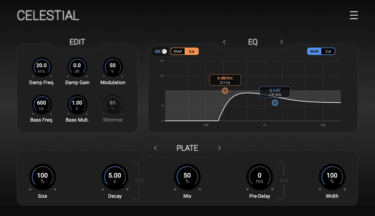Click the link icon next to Decay
The width and height of the screenshot is (375, 216).
[139, 181]
